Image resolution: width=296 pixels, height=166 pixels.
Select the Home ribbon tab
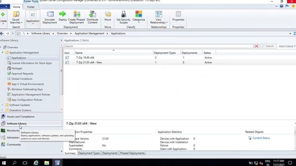[17, 7]
